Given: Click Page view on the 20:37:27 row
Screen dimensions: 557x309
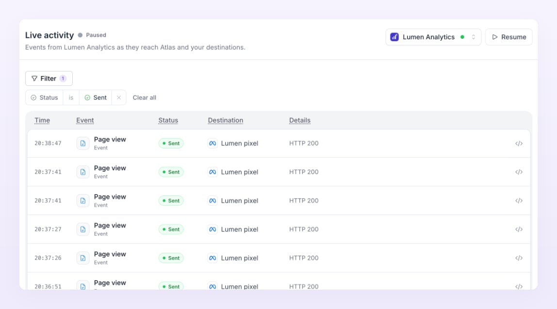Looking at the screenshot, I should click(110, 226).
